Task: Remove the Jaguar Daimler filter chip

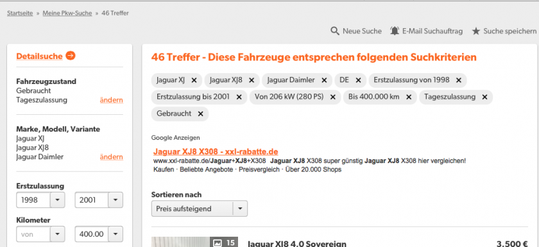Action: pos(324,80)
